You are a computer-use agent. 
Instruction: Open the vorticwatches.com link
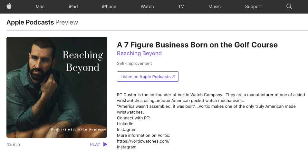point(143,141)
